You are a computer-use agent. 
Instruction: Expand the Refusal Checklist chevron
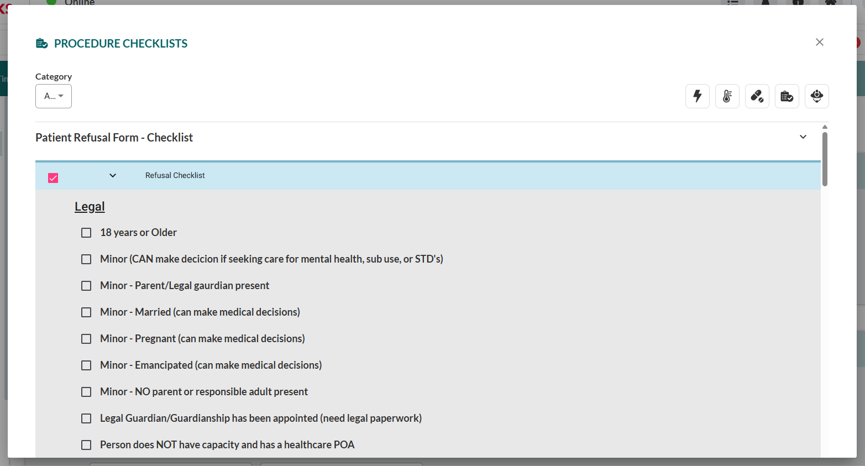coord(112,175)
